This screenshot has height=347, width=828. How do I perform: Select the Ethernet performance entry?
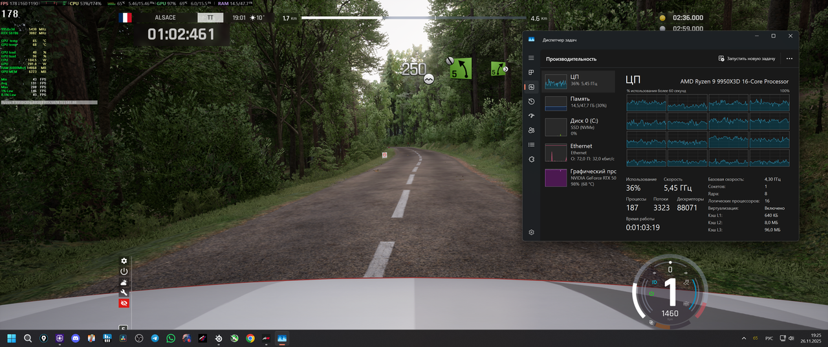(578, 151)
